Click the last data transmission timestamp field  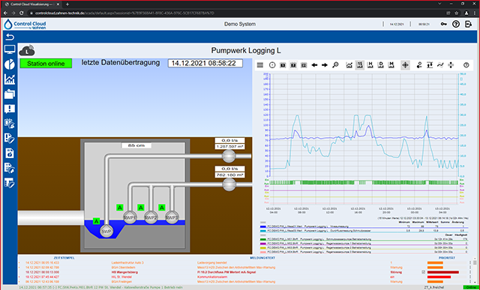[205, 63]
